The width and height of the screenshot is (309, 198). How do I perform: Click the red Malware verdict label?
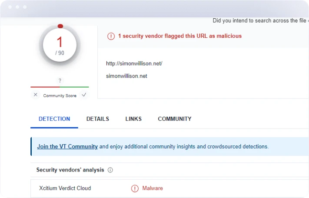click(x=153, y=188)
